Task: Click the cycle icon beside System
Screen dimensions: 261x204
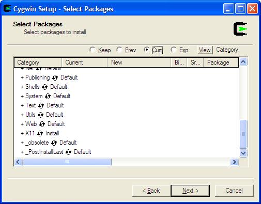Action: click(48, 97)
